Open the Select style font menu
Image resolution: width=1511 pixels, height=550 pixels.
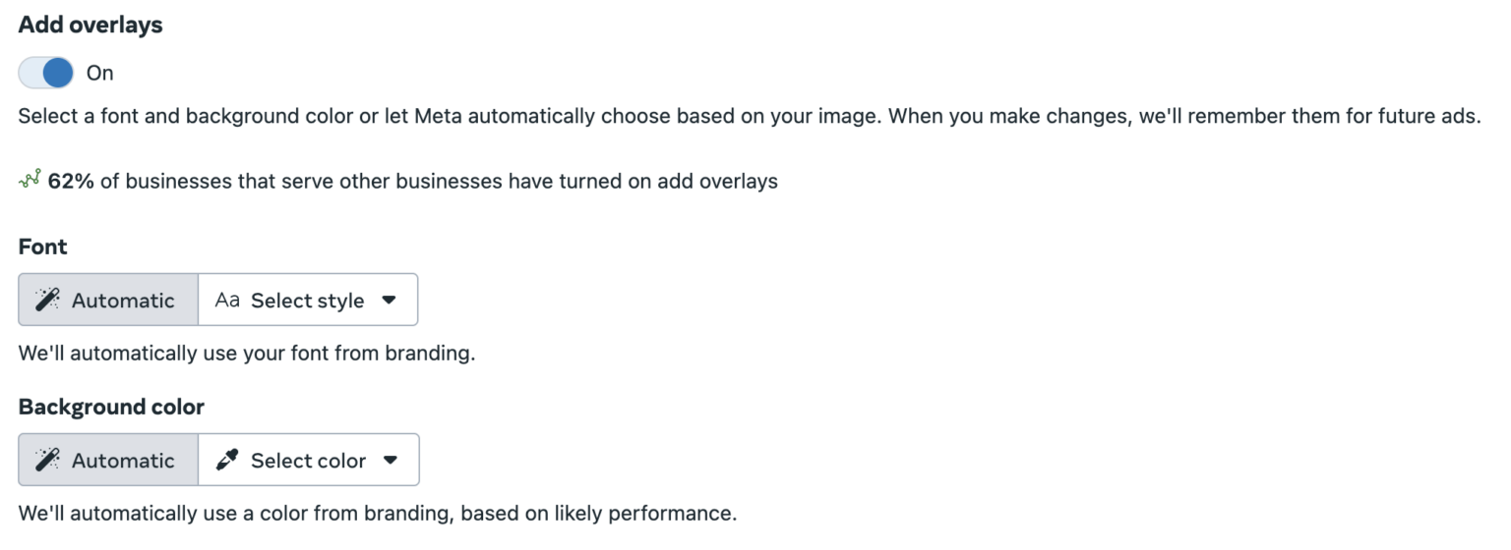point(308,300)
